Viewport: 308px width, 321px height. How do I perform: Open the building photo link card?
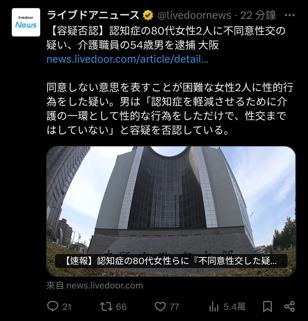point(171,211)
